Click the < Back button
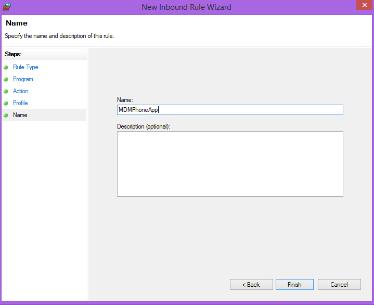Screen dimensions: 374x305 [251, 285]
